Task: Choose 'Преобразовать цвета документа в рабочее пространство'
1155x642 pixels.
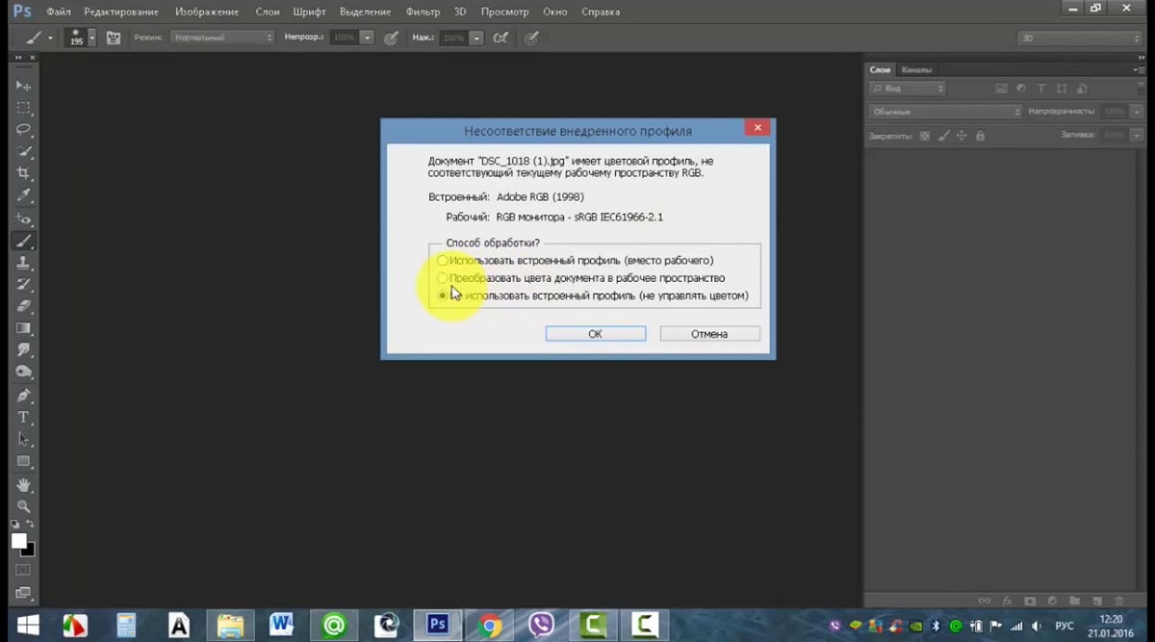Action: pyautogui.click(x=581, y=278)
